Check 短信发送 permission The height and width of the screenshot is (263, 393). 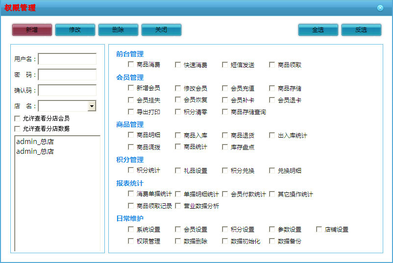[225, 65]
